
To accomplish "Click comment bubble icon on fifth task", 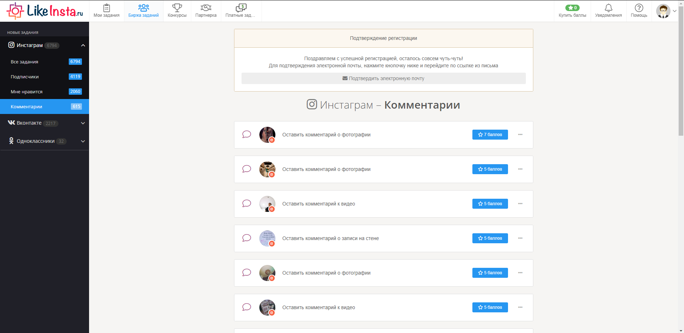I will [247, 272].
